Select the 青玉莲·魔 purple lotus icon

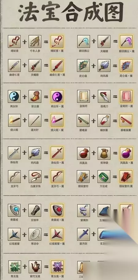coord(57,267)
